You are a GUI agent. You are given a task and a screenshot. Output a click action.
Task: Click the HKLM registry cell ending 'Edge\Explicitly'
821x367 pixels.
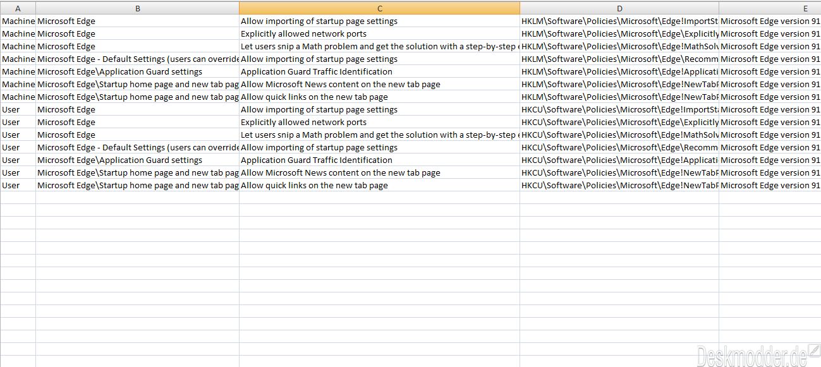click(x=619, y=33)
